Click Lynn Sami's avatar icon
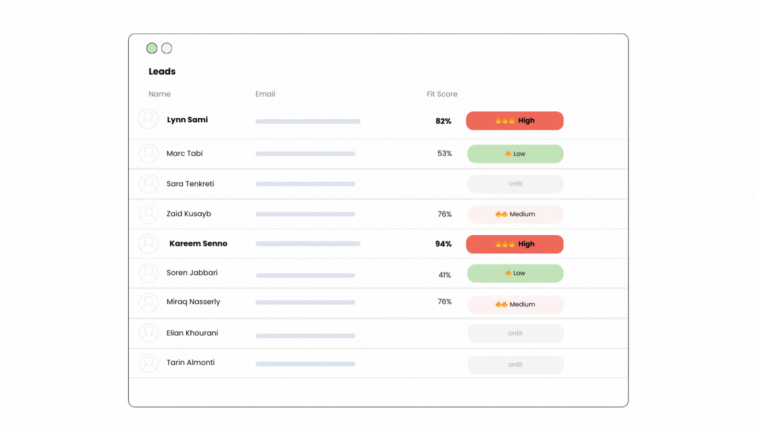757x426 pixels. click(148, 119)
